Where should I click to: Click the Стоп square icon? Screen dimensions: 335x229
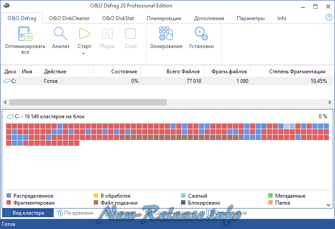click(x=130, y=34)
